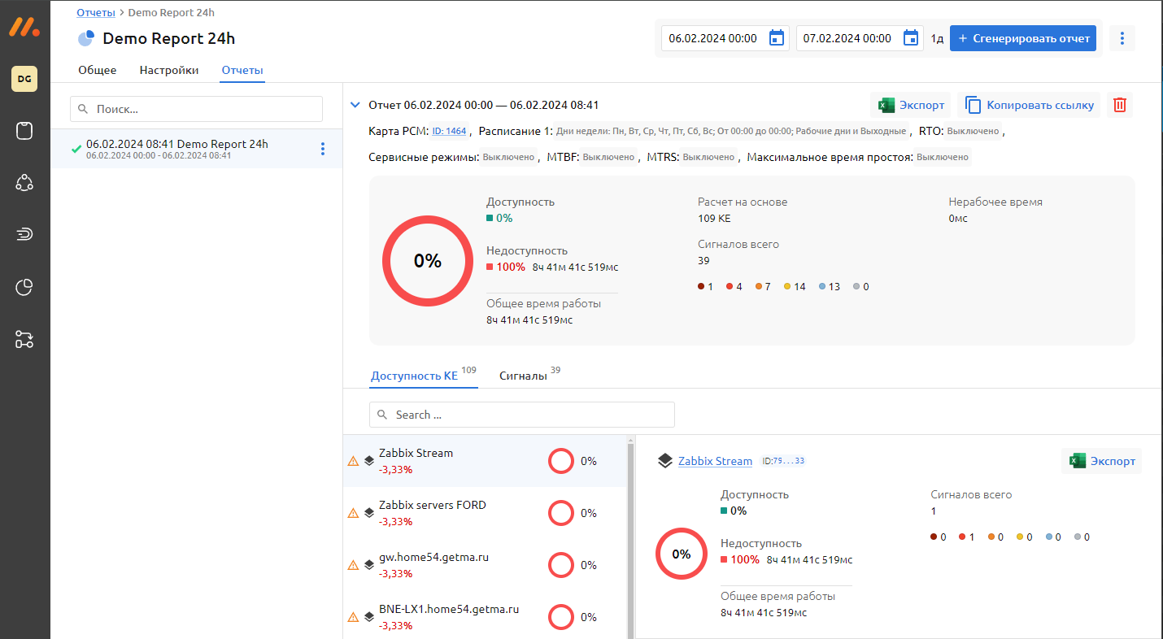The height and width of the screenshot is (639, 1163).
Task: Open the three-dot menu for the listed report
Action: click(x=323, y=149)
